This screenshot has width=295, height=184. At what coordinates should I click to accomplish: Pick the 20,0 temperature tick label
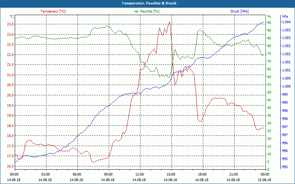tap(10, 95)
